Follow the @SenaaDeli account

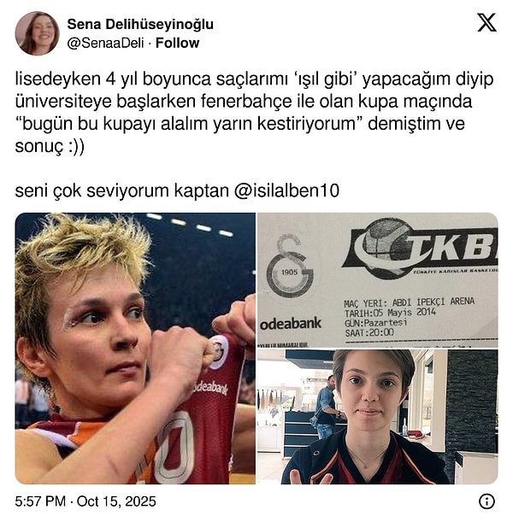coord(177,43)
